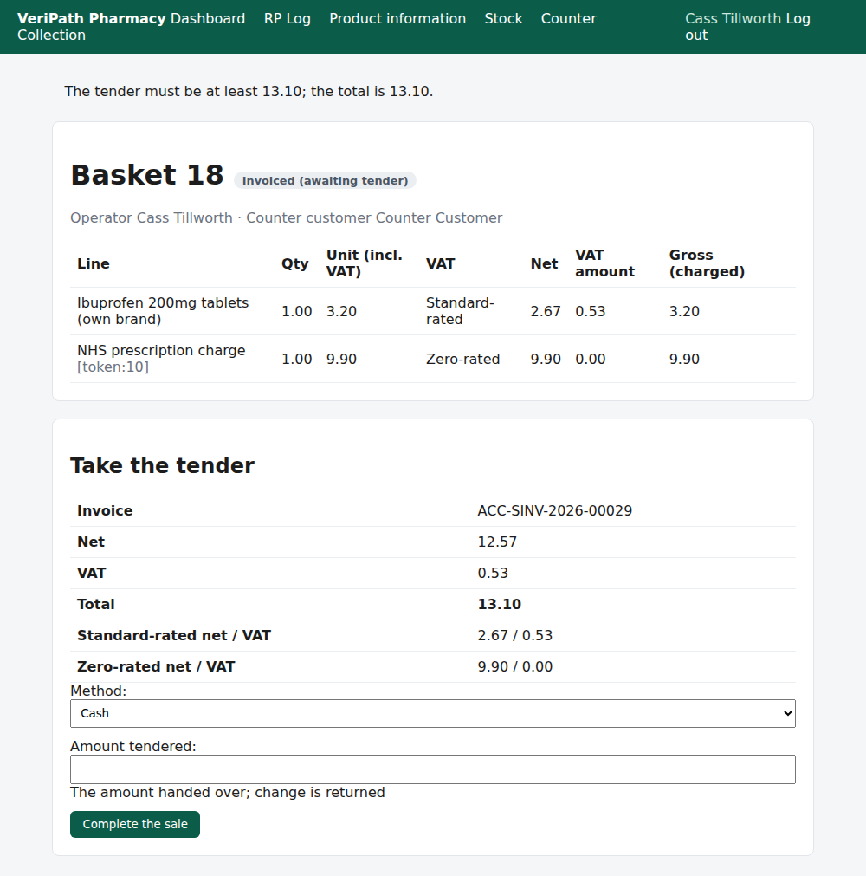The image size is (866, 876).
Task: Click the Zero-rated VAT cell for NHS charge
Action: coord(462,359)
